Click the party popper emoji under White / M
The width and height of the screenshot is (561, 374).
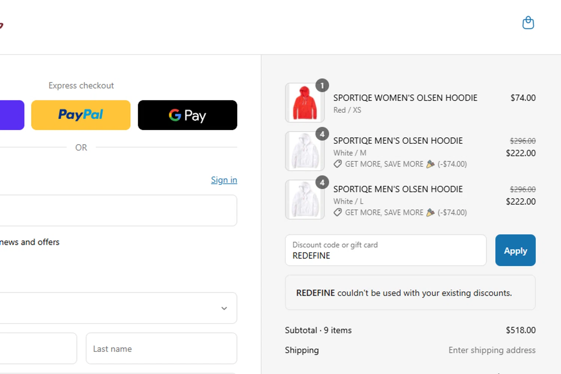pos(430,164)
